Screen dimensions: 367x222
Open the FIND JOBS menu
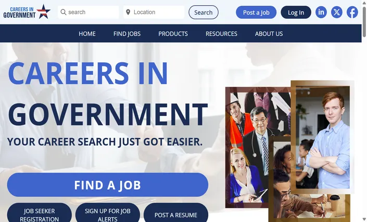[x=127, y=34]
